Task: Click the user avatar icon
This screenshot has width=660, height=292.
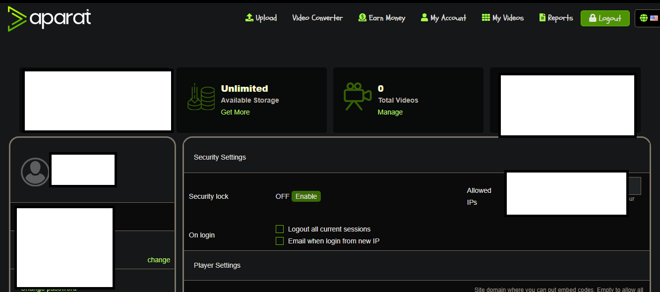Action: coord(35,172)
